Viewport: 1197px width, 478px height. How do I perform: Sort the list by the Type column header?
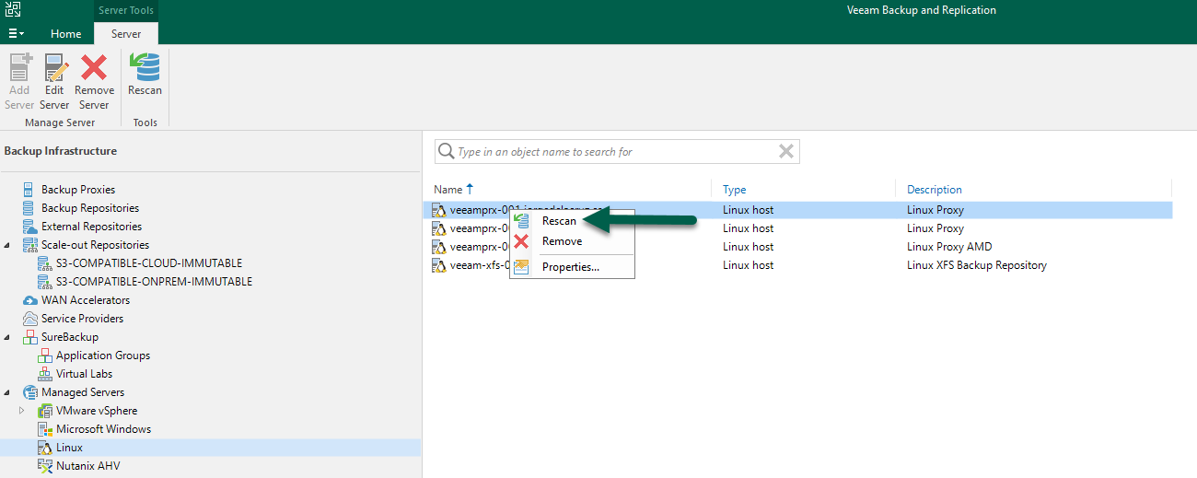[734, 190]
